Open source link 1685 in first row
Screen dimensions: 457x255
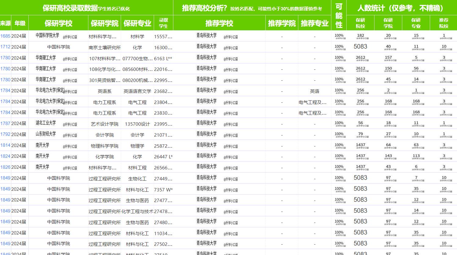(5, 36)
